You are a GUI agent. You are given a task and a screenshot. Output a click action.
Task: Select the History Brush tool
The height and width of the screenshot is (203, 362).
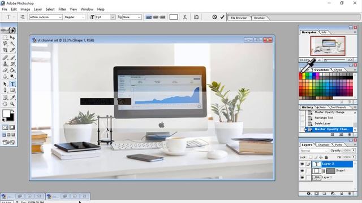12,64
